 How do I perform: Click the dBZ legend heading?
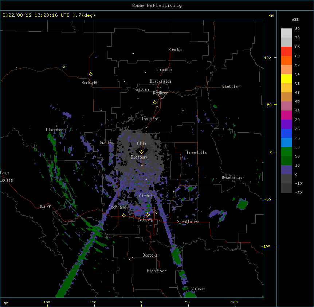tap(295, 19)
